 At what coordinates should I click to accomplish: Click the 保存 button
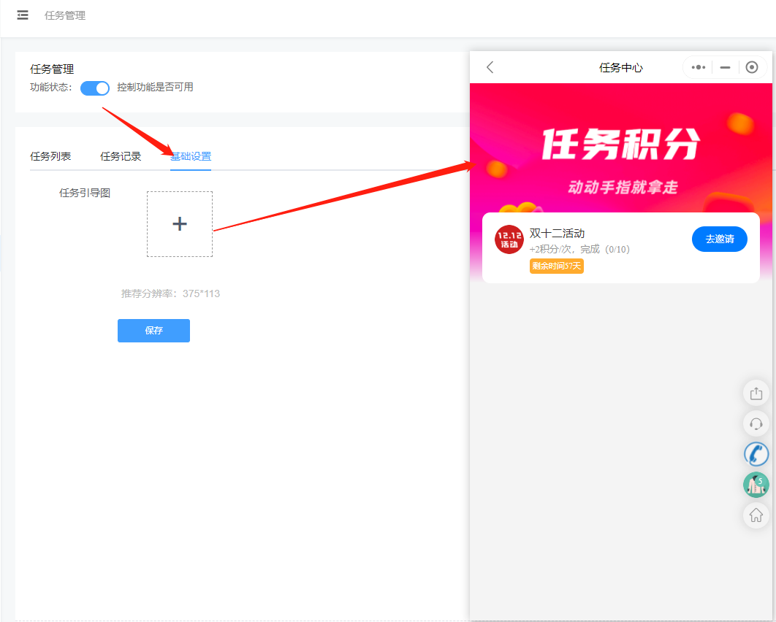153,330
